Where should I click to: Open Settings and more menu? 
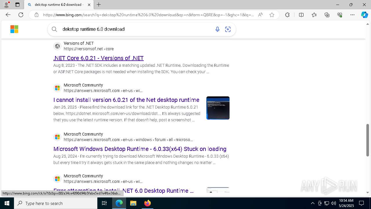[x=352, y=15]
